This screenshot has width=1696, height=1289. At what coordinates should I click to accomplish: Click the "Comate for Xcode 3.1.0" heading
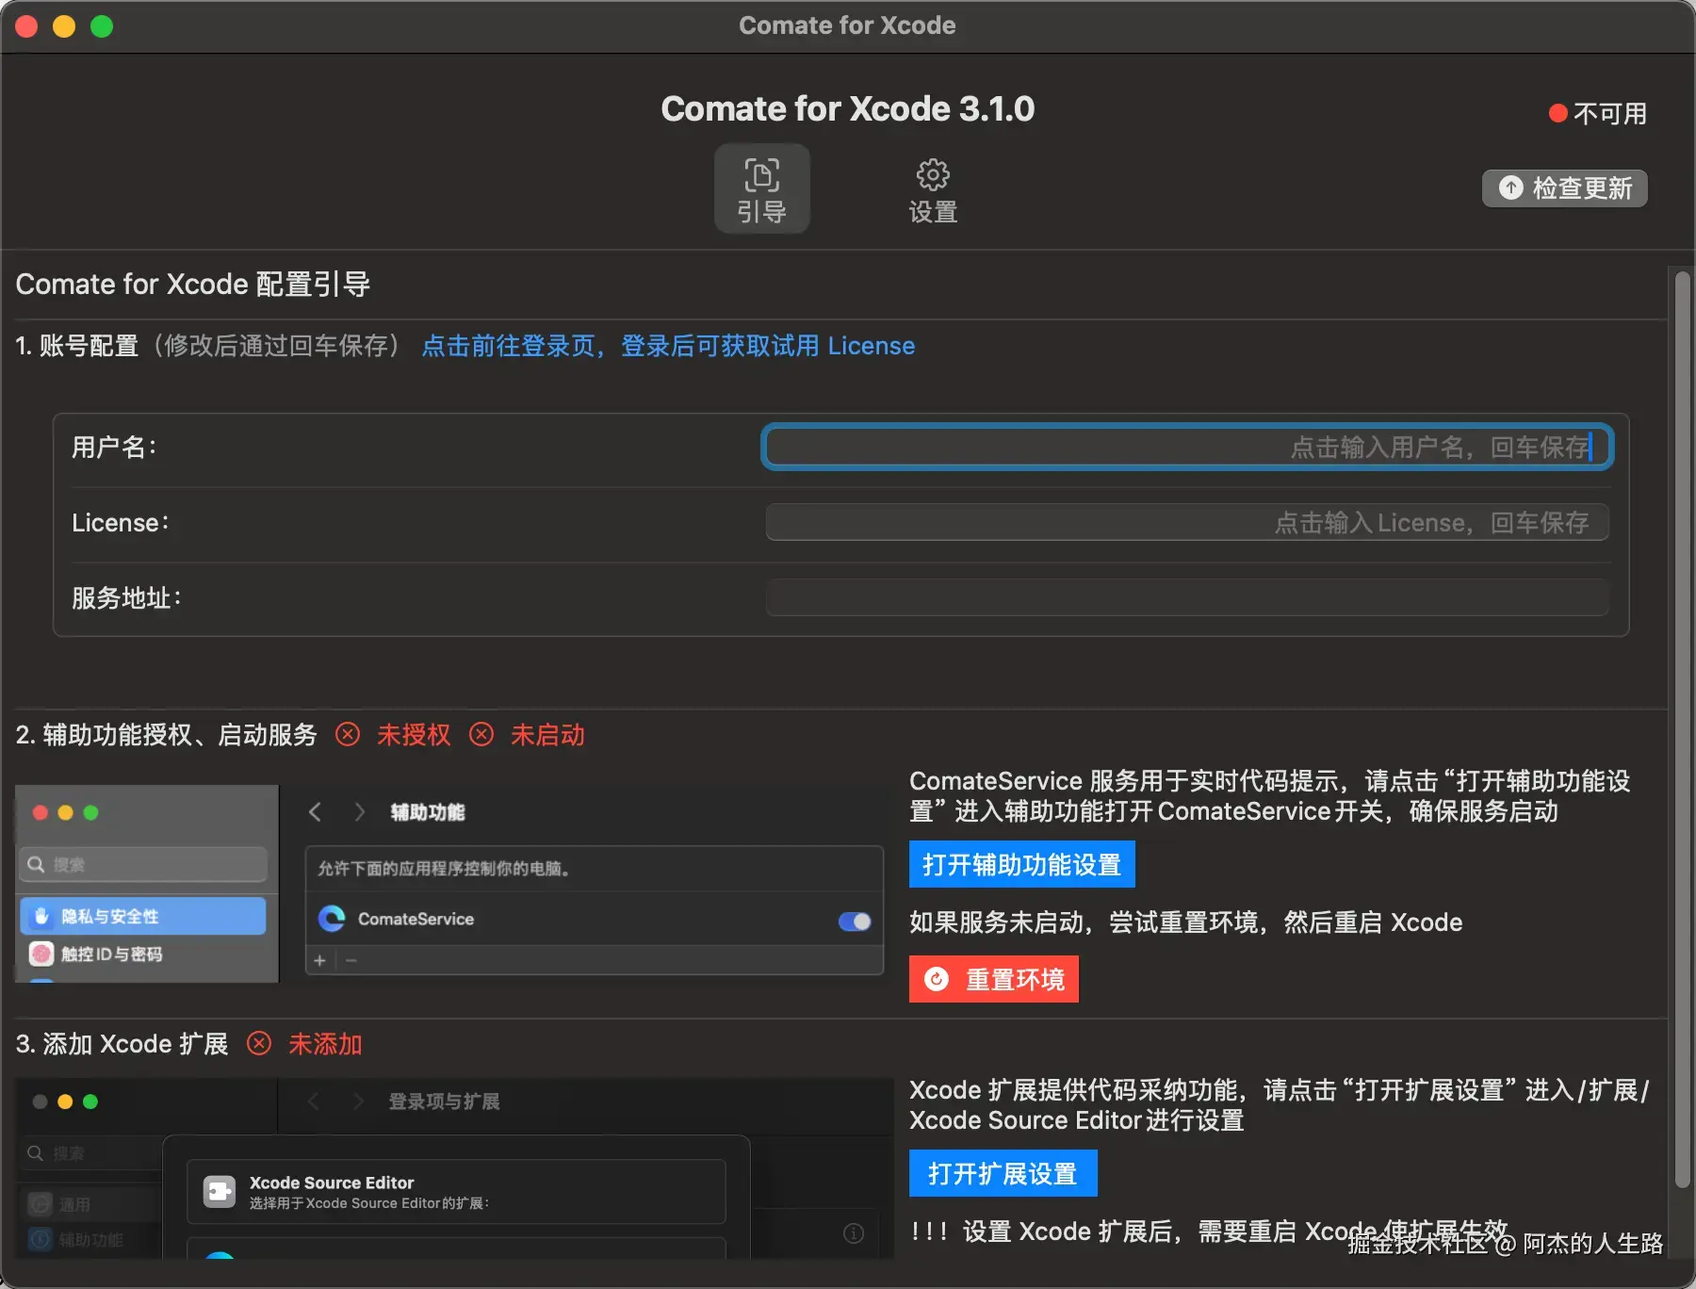[848, 108]
